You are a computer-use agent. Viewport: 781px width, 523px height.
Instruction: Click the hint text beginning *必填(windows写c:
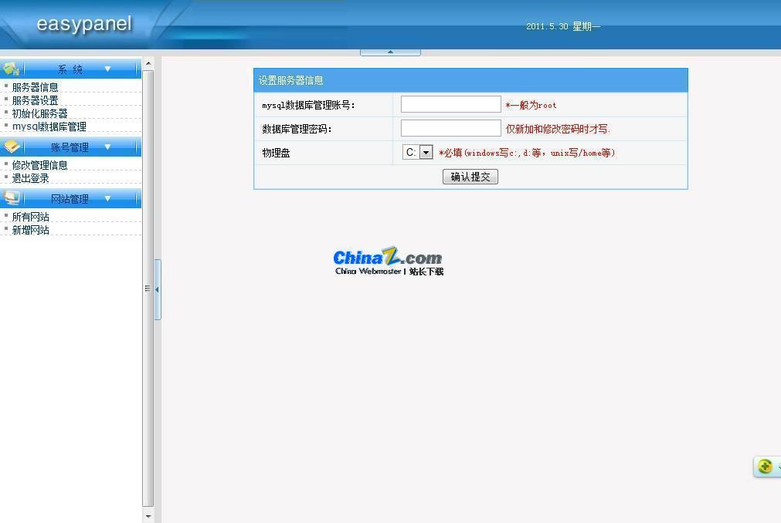(527, 153)
